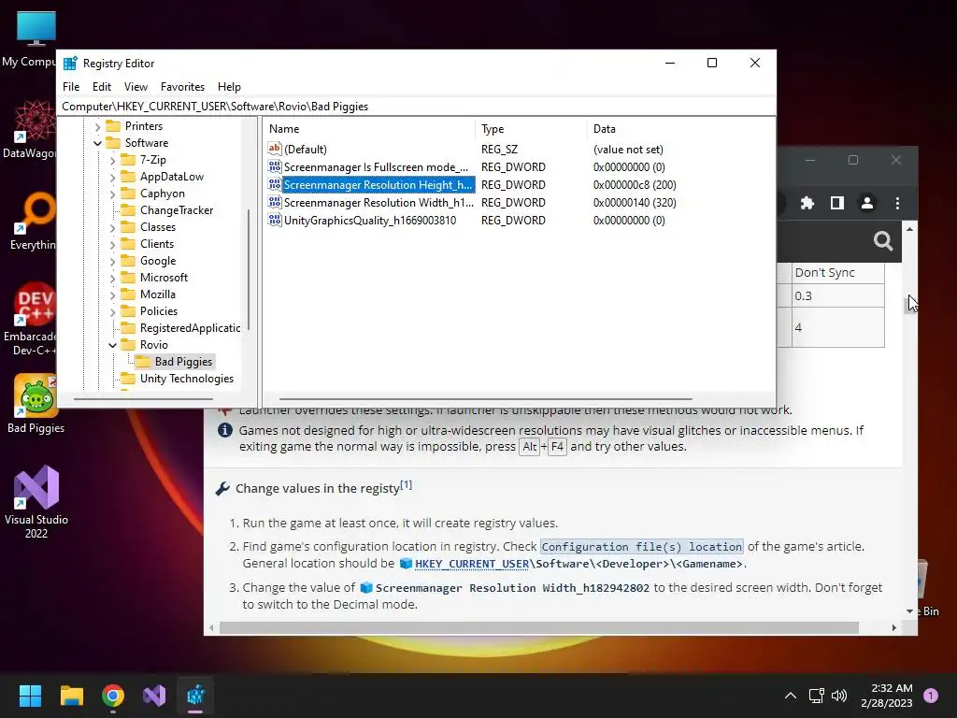Select the Mozilla key
The image size is (957, 718).
[x=157, y=294]
